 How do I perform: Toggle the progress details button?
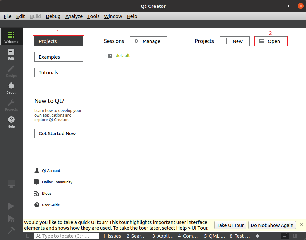(285, 236)
